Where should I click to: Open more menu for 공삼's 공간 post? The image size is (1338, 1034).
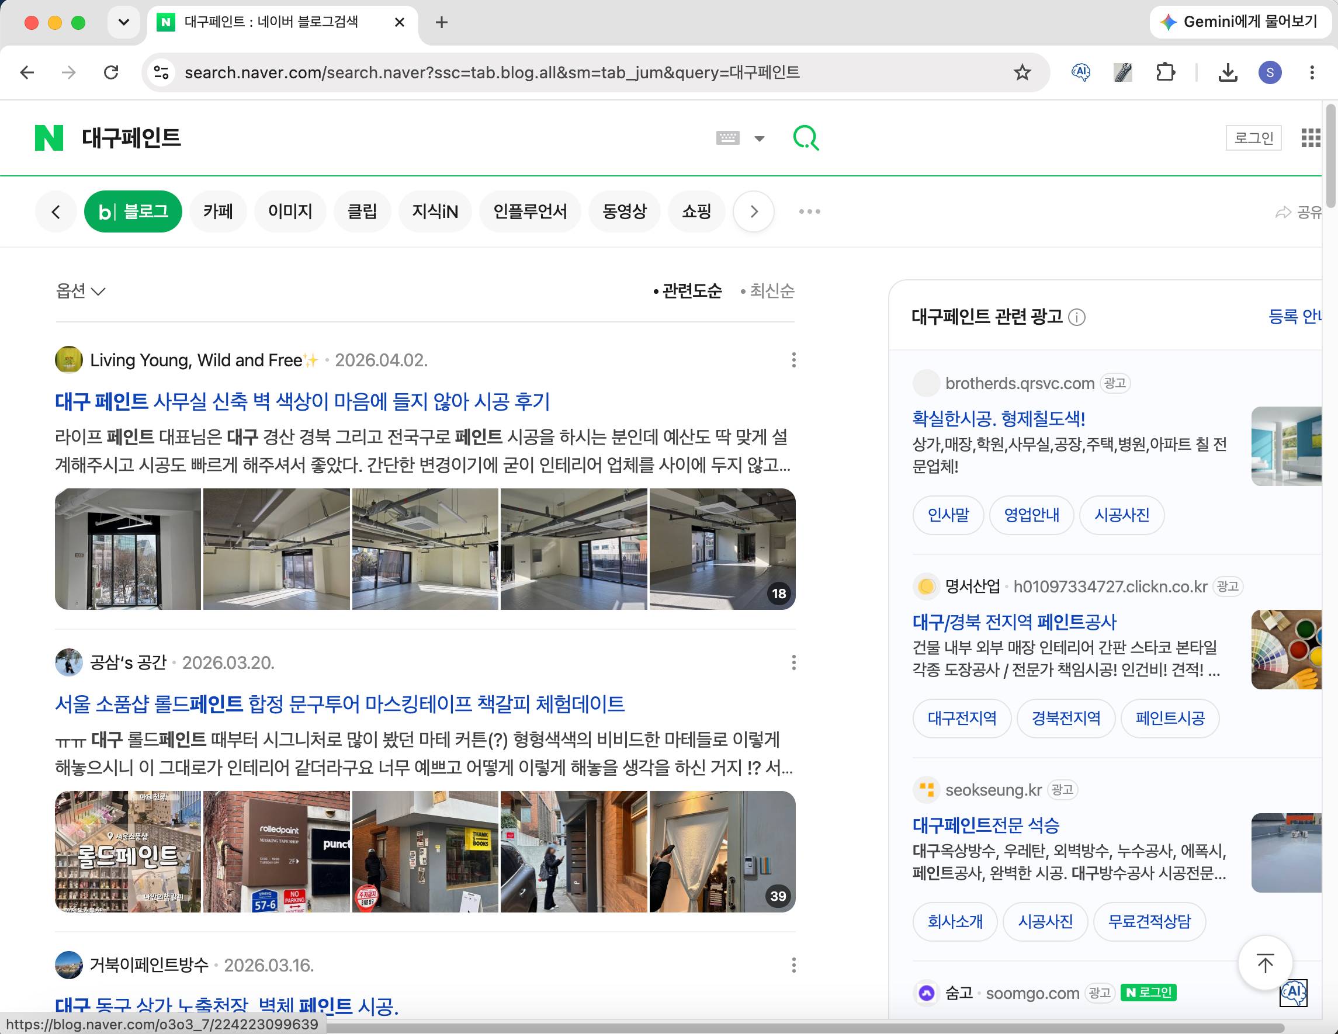coord(793,662)
